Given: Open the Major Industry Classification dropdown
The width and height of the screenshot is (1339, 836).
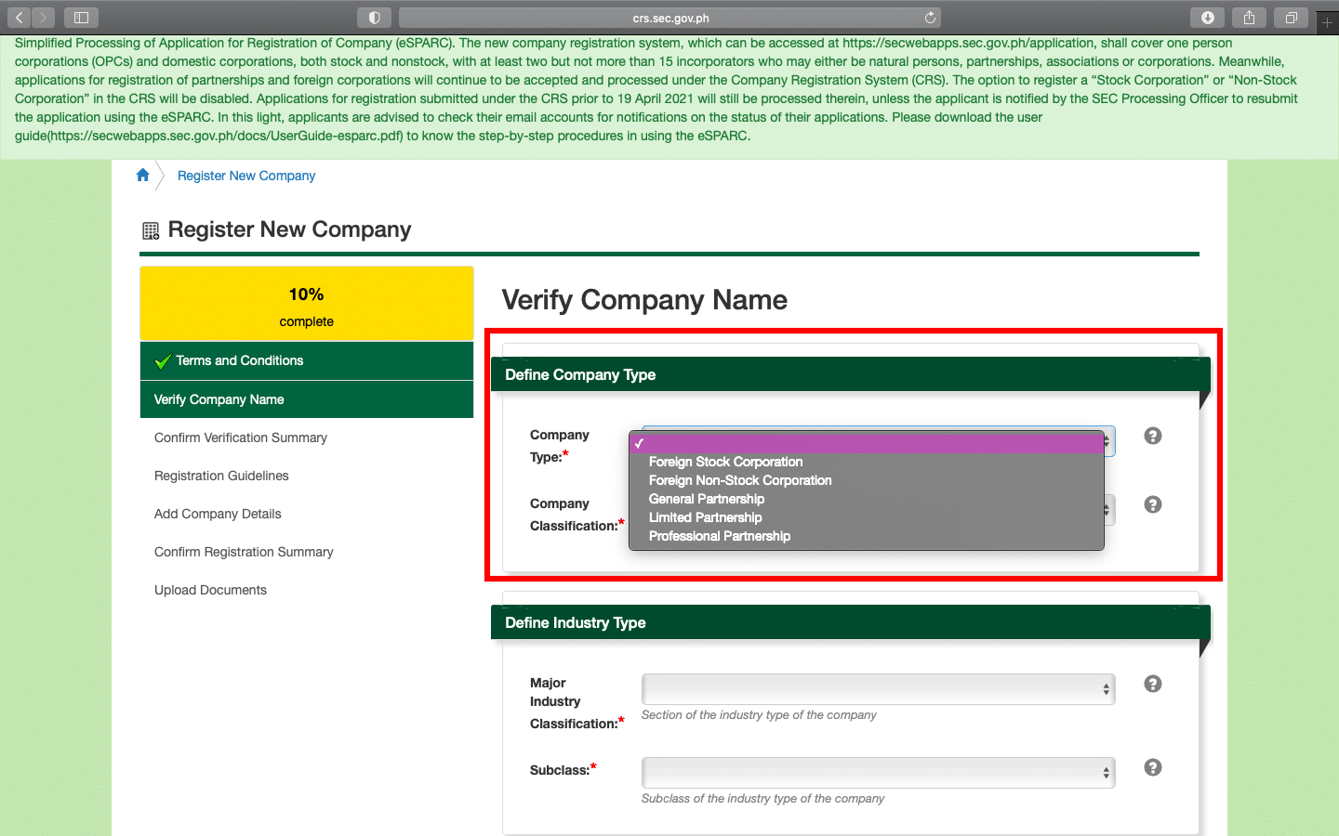Looking at the screenshot, I should click(x=877, y=689).
